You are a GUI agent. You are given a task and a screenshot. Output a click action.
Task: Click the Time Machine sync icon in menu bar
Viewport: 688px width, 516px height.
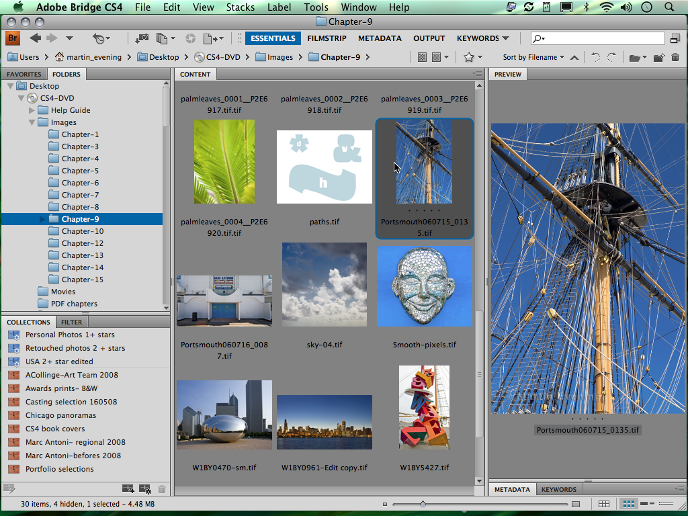[529, 7]
